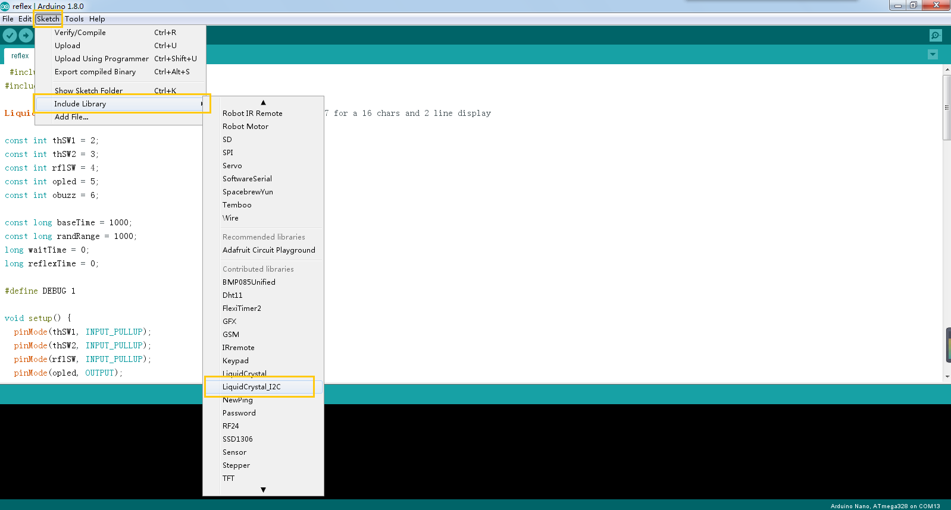This screenshot has height=510, width=951.
Task: Click the library list scroll-up arrow
Action: 263,102
